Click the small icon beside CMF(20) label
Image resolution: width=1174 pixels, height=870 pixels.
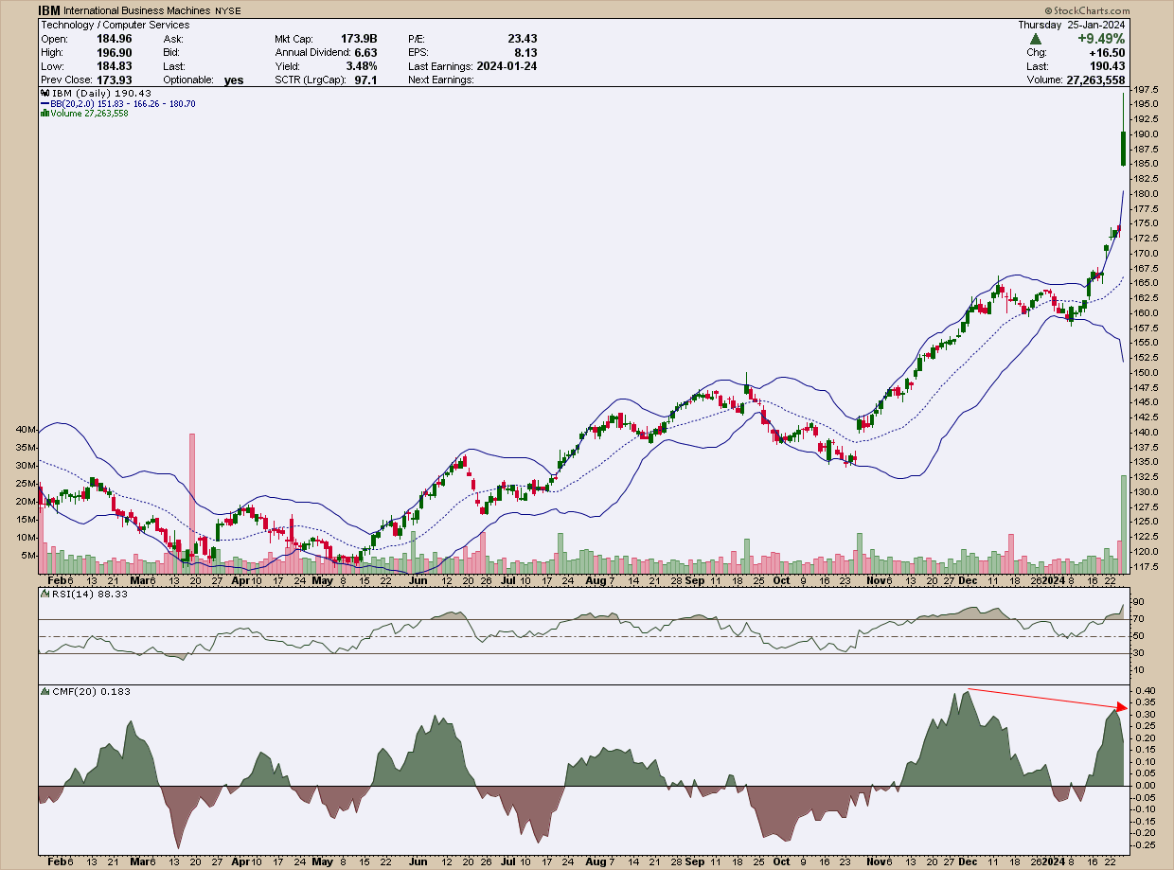(x=44, y=691)
